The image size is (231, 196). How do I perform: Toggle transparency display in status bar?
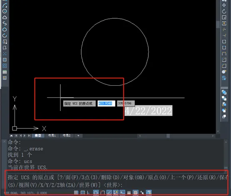[x=136, y=193]
